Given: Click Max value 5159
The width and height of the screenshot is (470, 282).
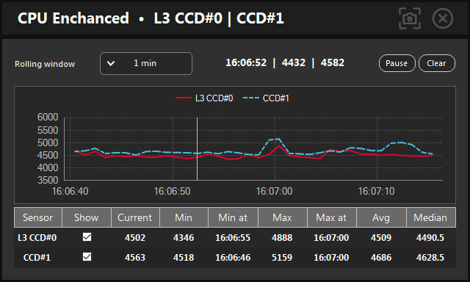Looking at the screenshot, I should tap(282, 258).
